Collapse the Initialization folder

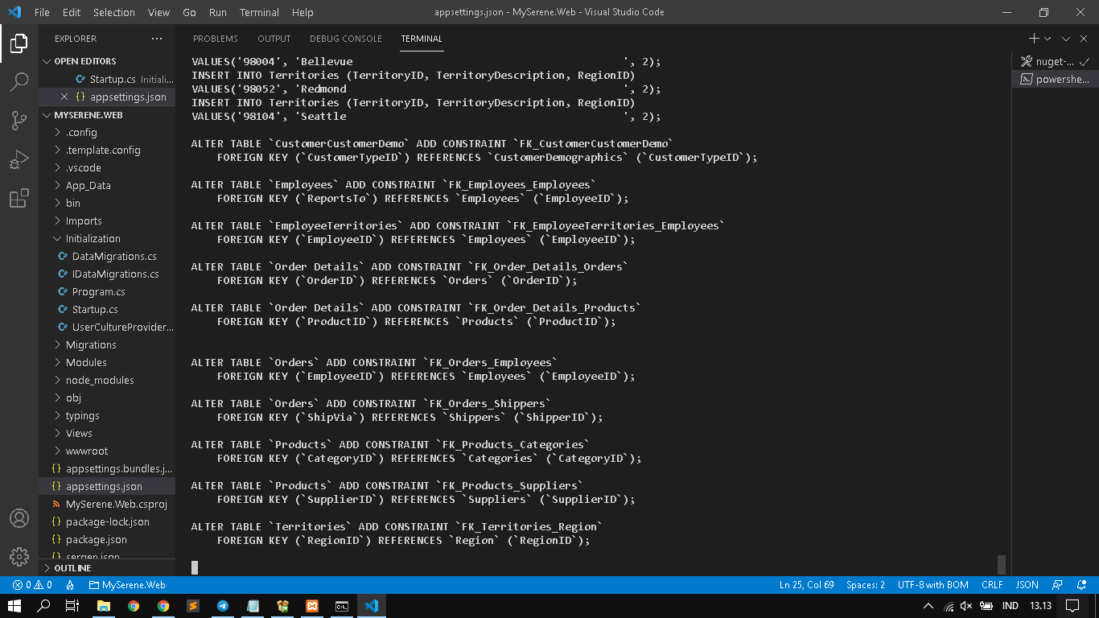tap(93, 238)
